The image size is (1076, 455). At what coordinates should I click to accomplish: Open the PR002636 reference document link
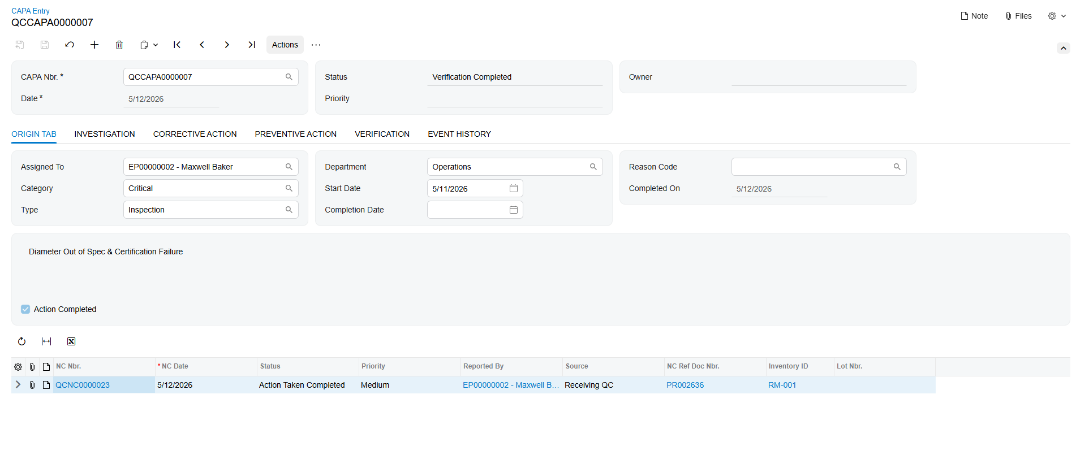coord(685,385)
